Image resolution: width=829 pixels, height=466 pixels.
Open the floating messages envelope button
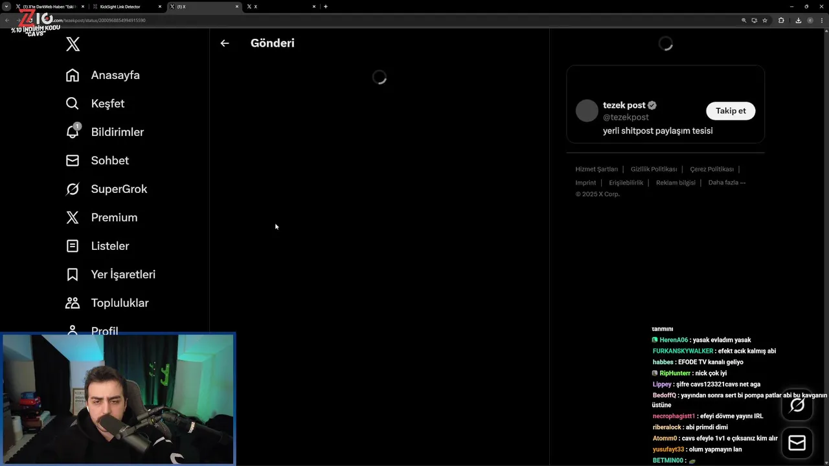pos(797,443)
